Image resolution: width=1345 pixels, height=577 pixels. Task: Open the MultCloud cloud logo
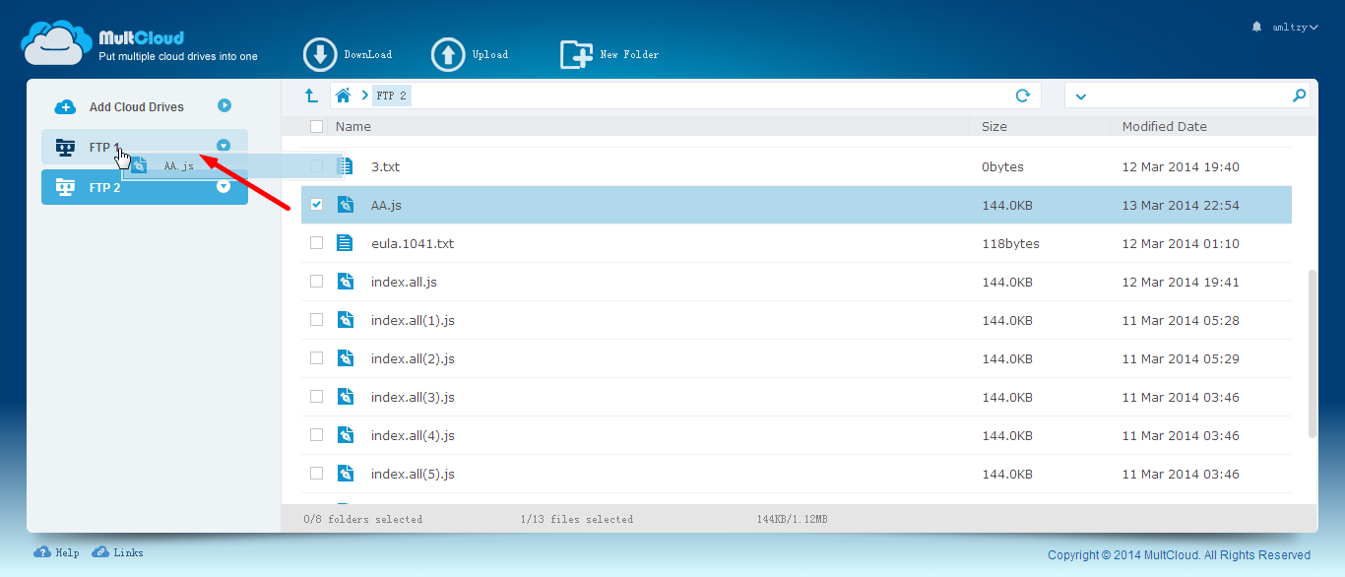coord(57,43)
